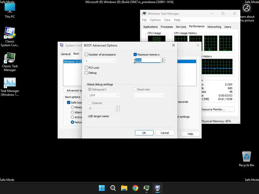Select Alternate shell radio option
Image resolution: width=259 pixels, height=194 pixels.
(72, 112)
